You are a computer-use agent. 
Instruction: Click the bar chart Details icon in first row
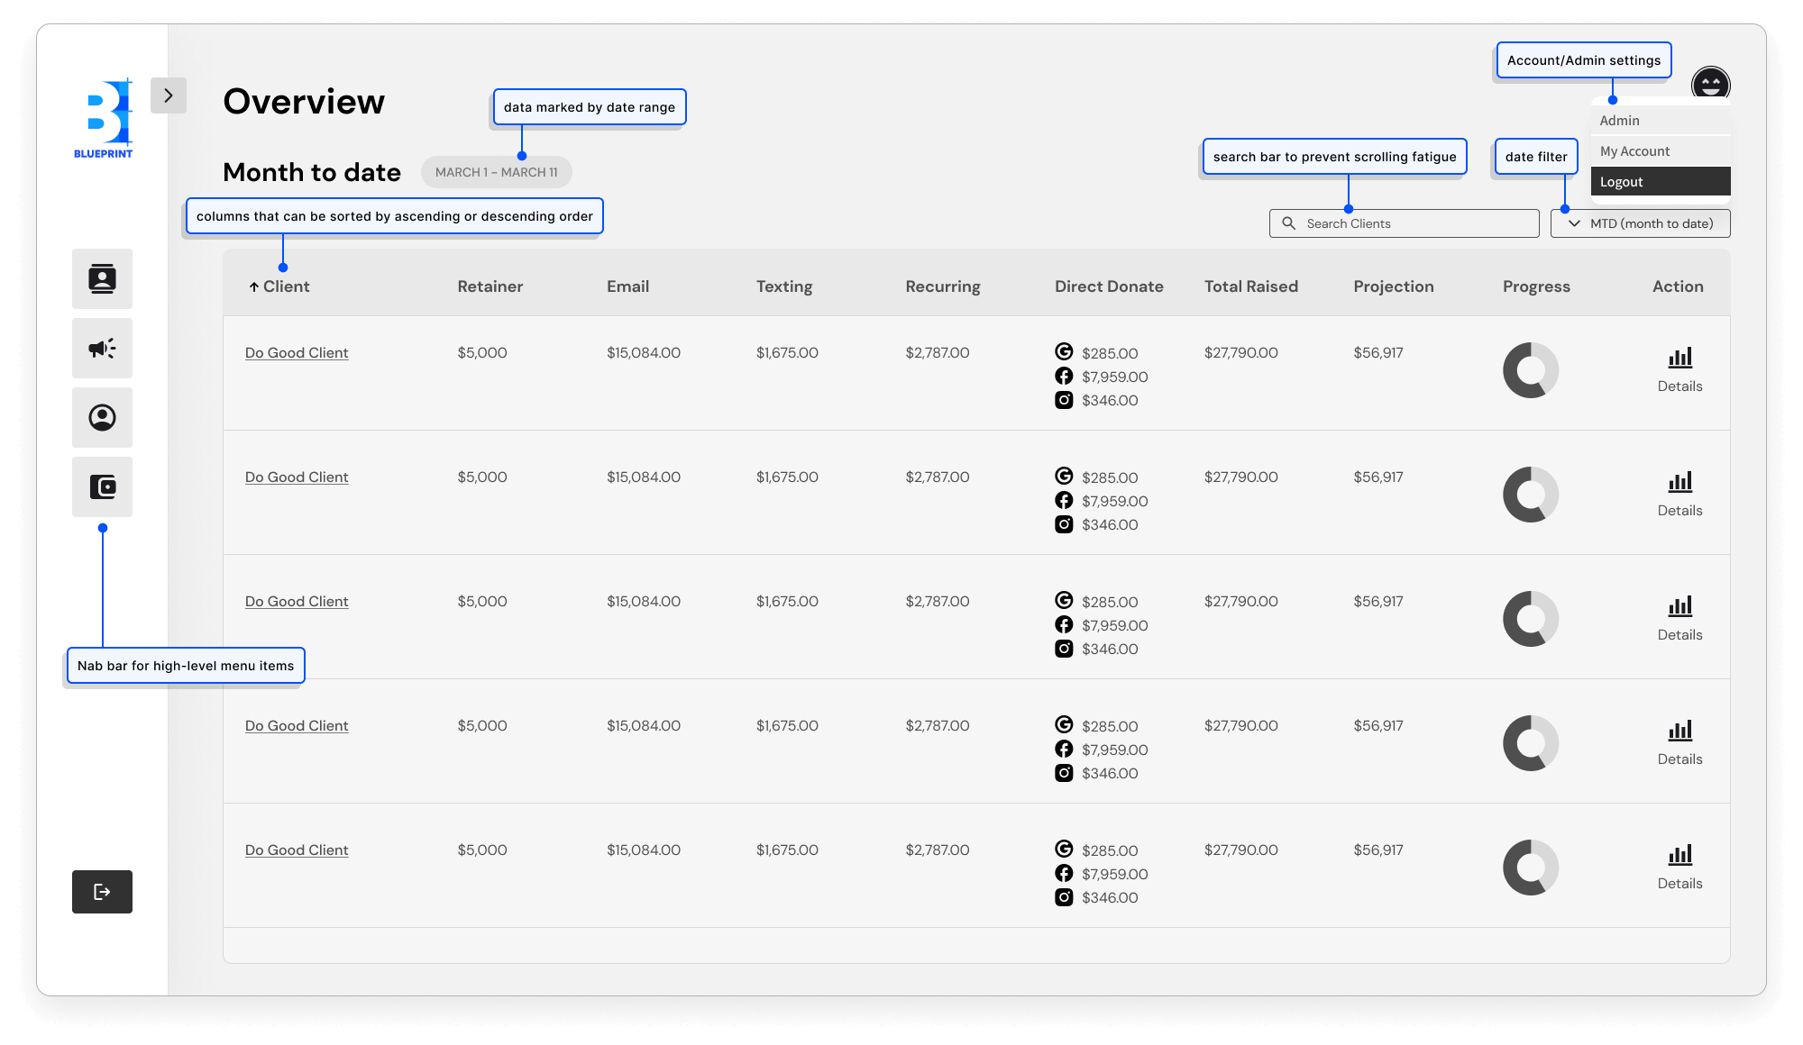1679,359
